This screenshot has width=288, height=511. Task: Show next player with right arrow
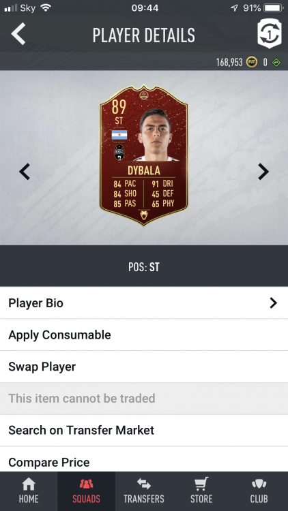click(263, 172)
